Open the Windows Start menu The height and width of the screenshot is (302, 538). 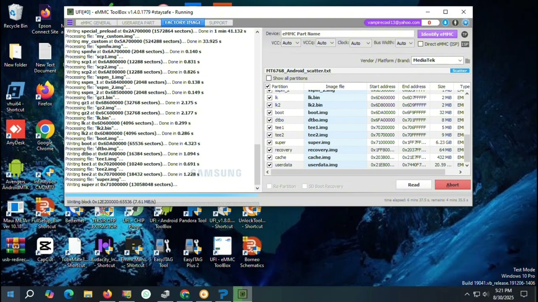pyautogui.click(x=10, y=294)
